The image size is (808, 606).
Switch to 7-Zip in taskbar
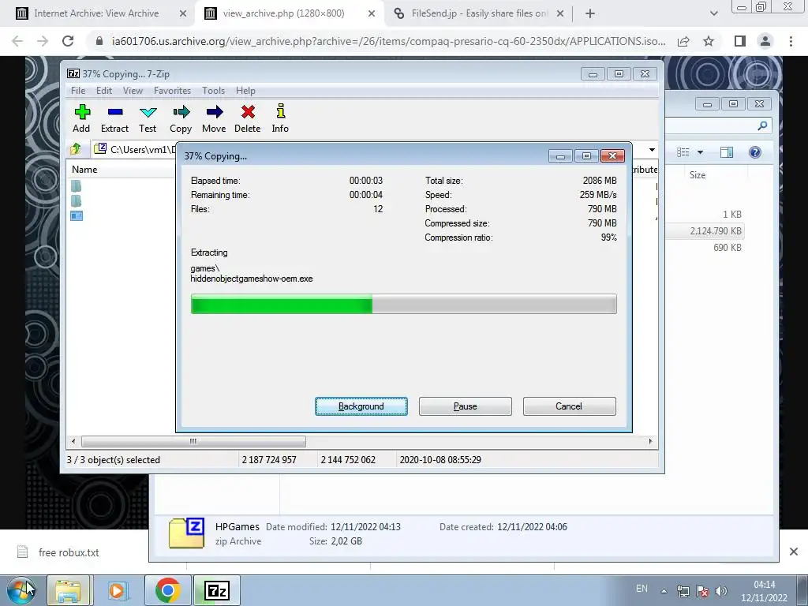pyautogui.click(x=216, y=590)
